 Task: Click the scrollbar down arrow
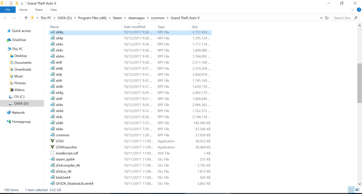[x=359, y=184]
